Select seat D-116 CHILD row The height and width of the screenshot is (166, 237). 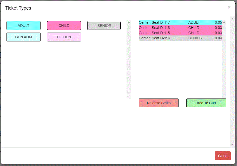coord(180,28)
